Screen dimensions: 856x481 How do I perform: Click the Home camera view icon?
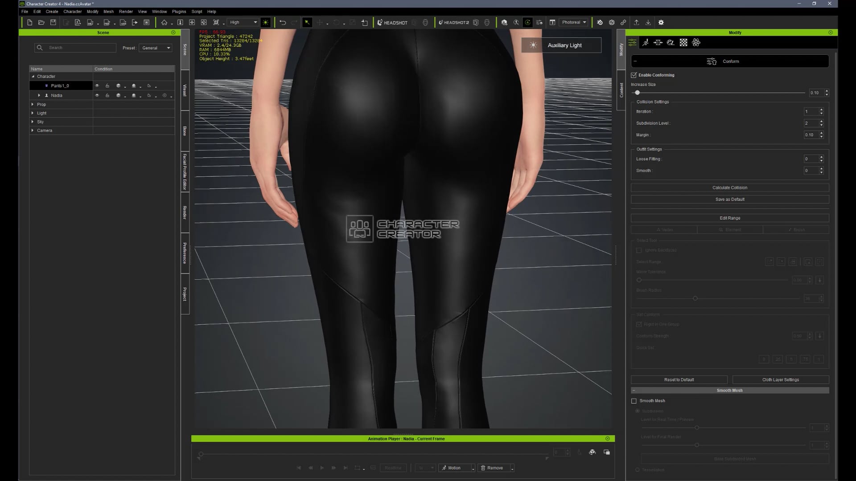pos(164,22)
